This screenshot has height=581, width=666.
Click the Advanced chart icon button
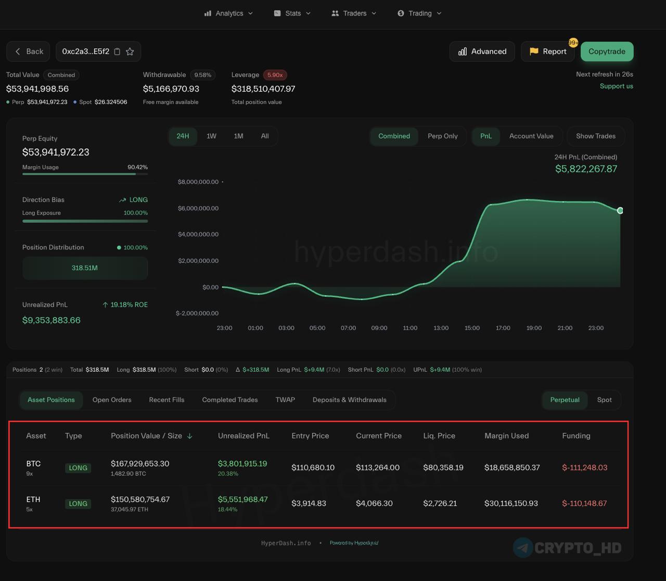482,52
